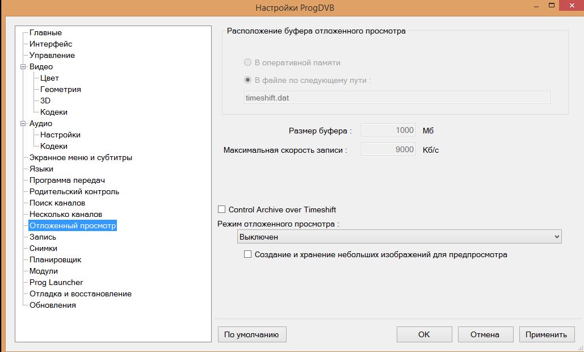Click the По умолчанию button
The height and width of the screenshot is (352, 584).
click(252, 334)
